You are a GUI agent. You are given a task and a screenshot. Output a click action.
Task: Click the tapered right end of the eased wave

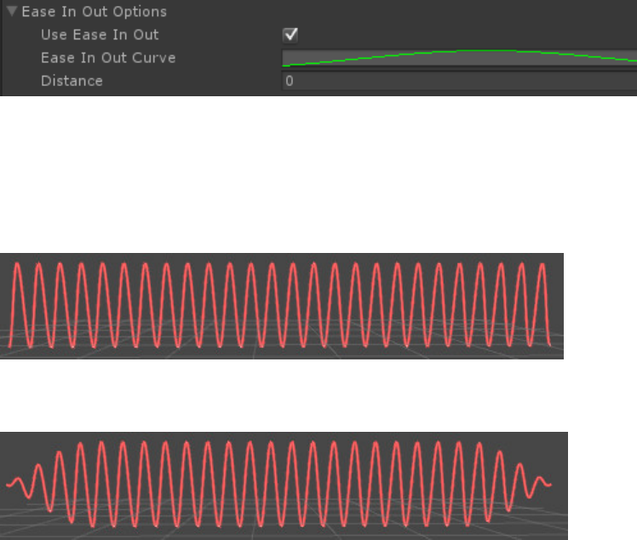pyautogui.click(x=545, y=484)
